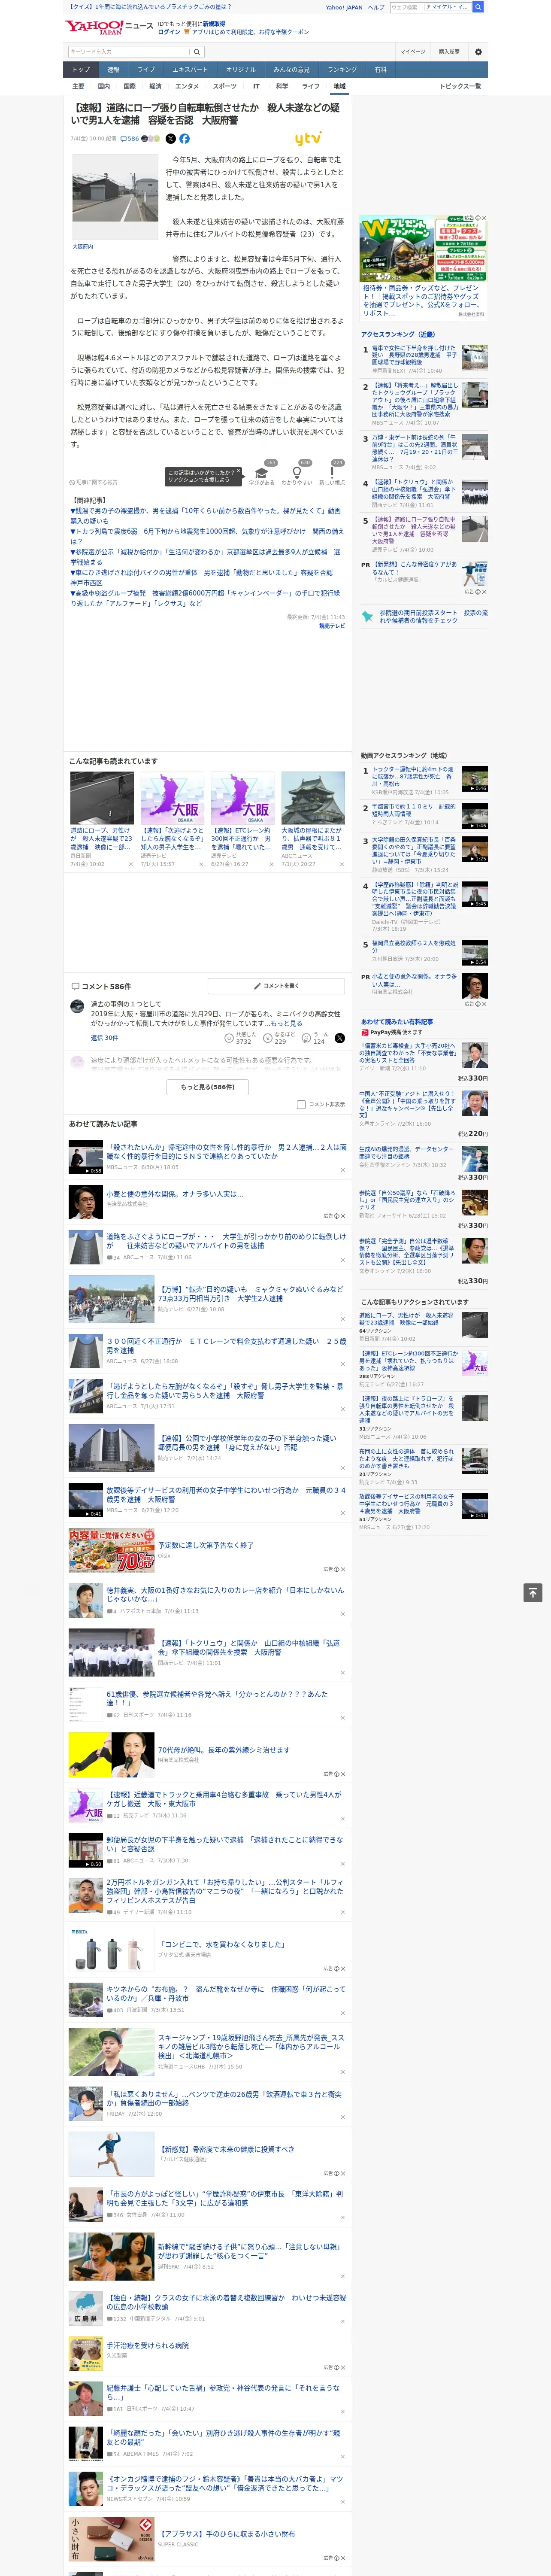
Task: Select the 国内 category
Action: 104,86
